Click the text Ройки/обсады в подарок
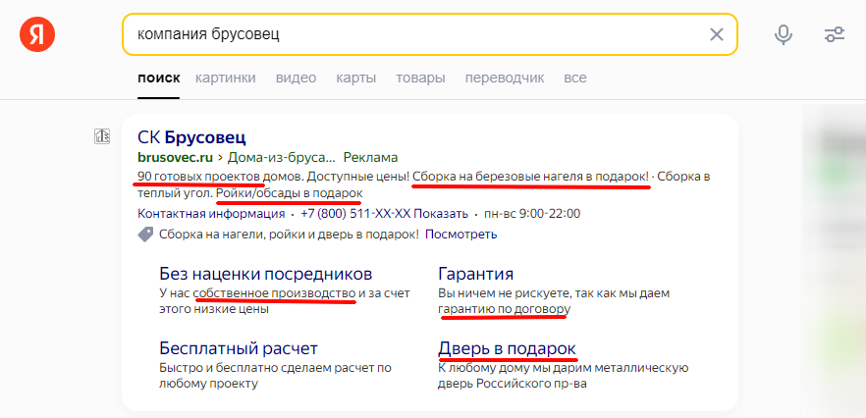 [290, 194]
